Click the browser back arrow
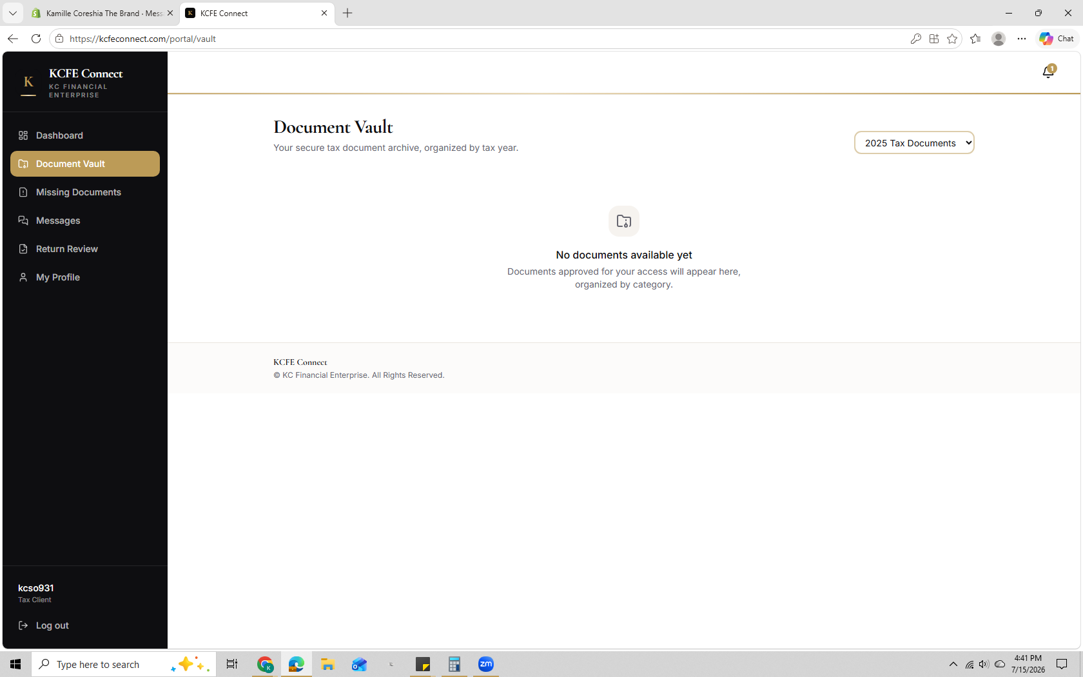The height and width of the screenshot is (677, 1083). click(13, 39)
